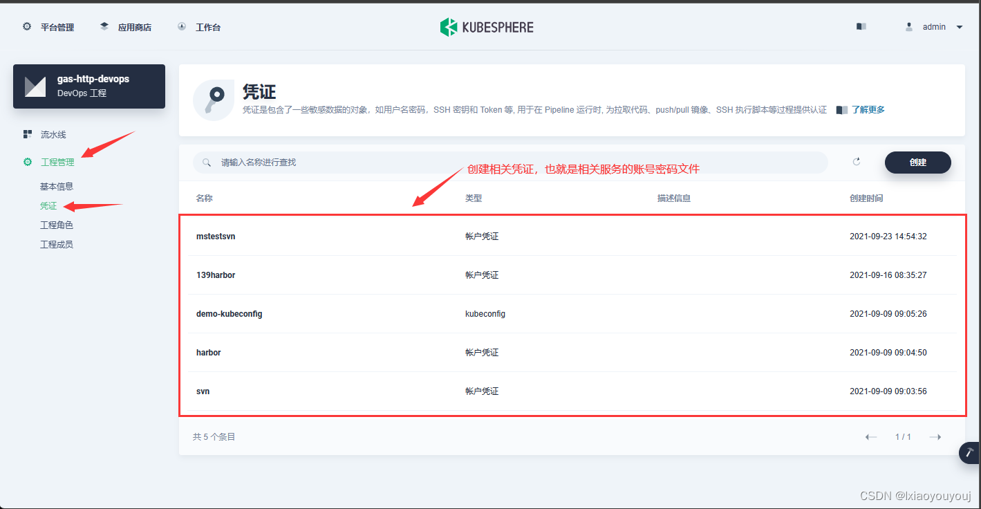Click the platform management gear icon
The height and width of the screenshot is (509, 981).
[27, 27]
